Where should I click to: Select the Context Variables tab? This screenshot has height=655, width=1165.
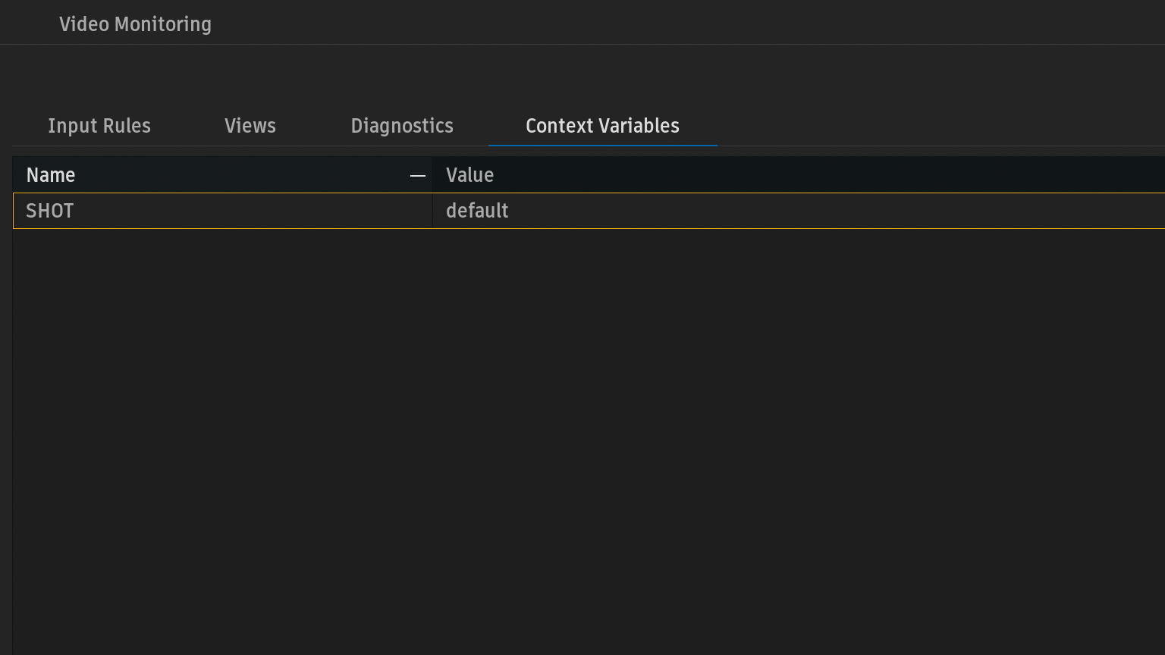tap(602, 126)
